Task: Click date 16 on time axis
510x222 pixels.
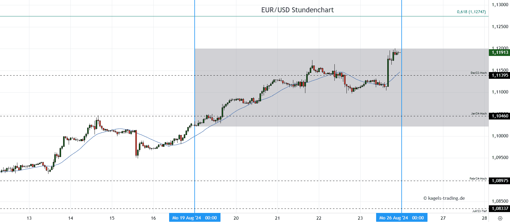Action: coord(153,218)
